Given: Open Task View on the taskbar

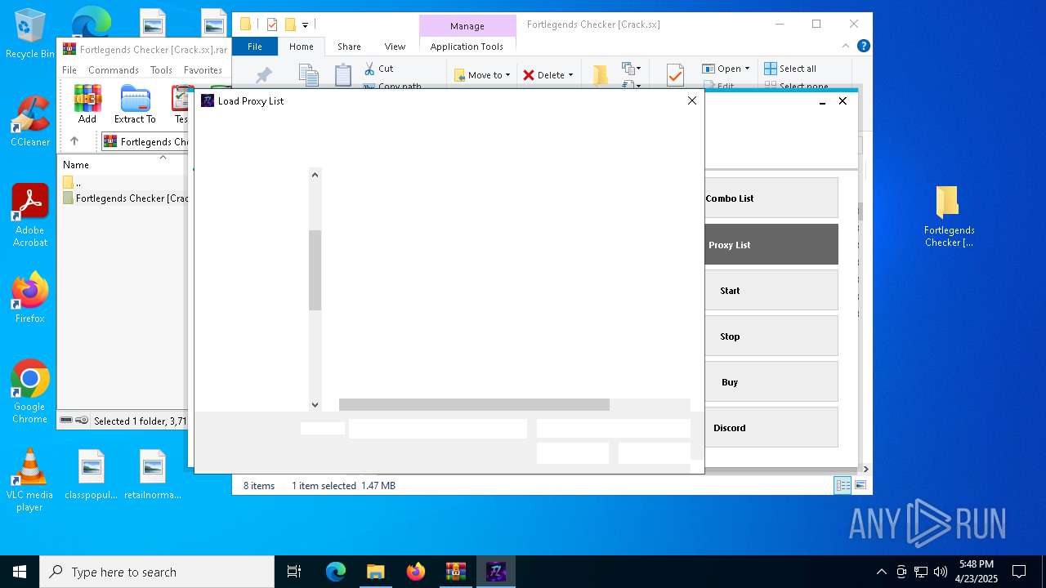Looking at the screenshot, I should pos(294,572).
